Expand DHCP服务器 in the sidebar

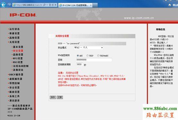click(16, 75)
